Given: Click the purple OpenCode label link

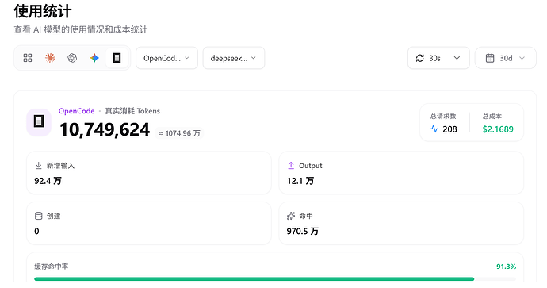Looking at the screenshot, I should click(76, 111).
